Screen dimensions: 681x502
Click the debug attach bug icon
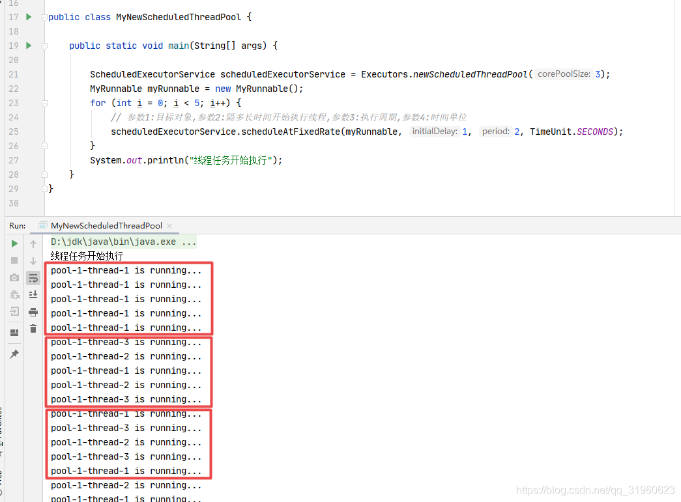click(x=14, y=294)
